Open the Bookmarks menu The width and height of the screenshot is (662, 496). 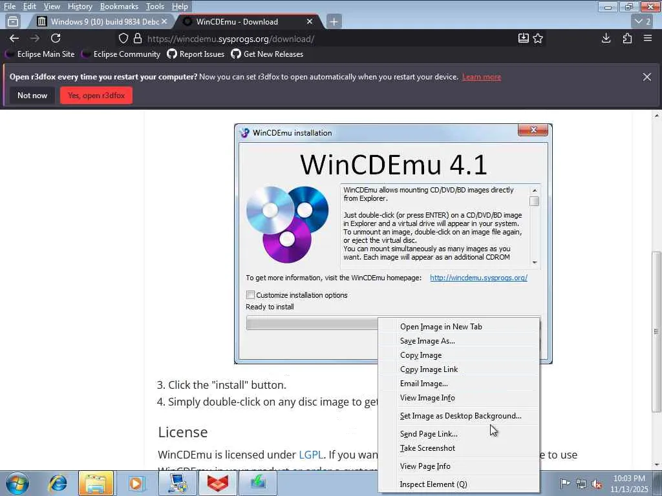click(x=119, y=6)
